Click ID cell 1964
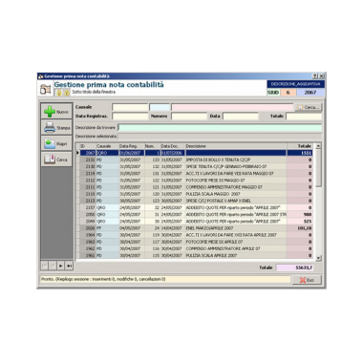The width and height of the screenshot is (363, 363). pyautogui.click(x=88, y=235)
